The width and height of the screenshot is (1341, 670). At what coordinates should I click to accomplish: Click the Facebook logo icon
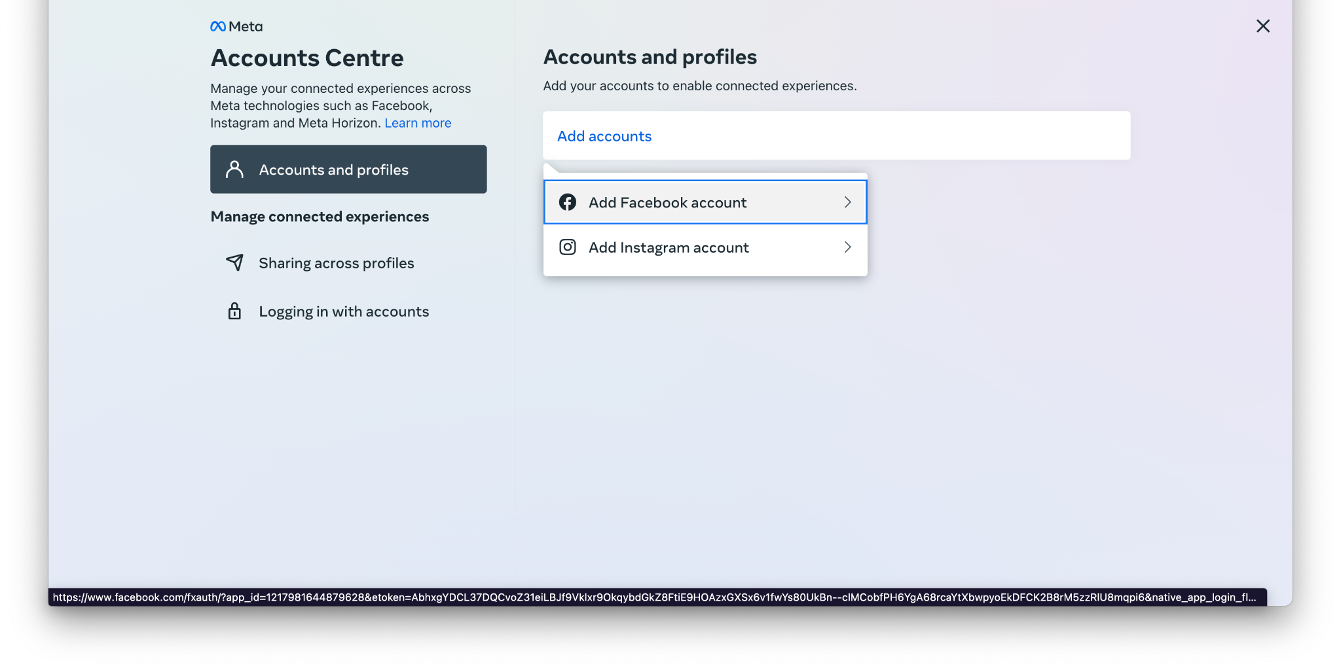pyautogui.click(x=568, y=202)
